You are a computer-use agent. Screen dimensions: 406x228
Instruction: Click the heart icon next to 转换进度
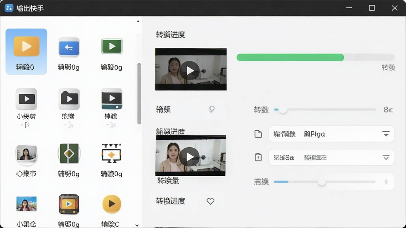pos(210,201)
